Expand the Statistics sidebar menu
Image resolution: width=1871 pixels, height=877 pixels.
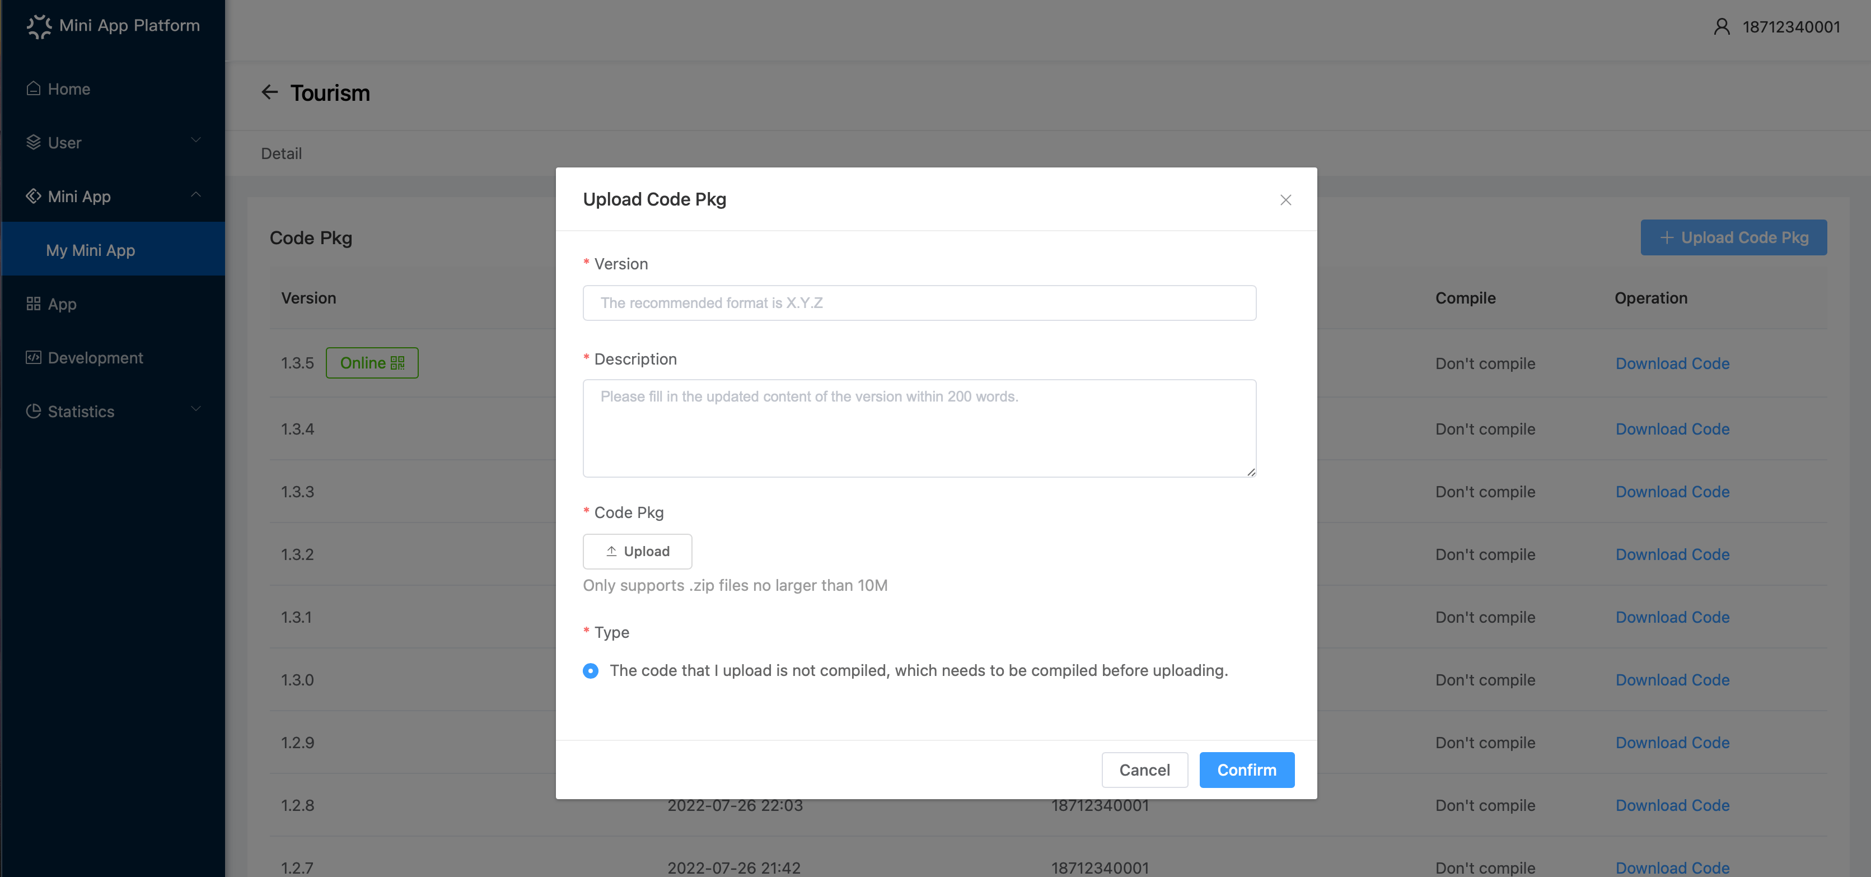coord(113,411)
